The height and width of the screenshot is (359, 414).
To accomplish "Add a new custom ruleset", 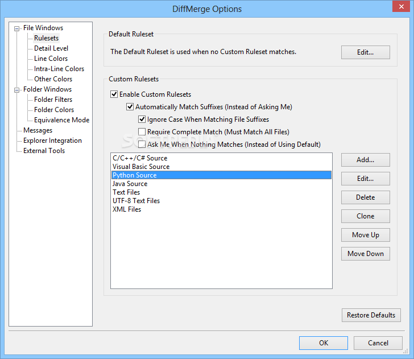I will coord(366,160).
